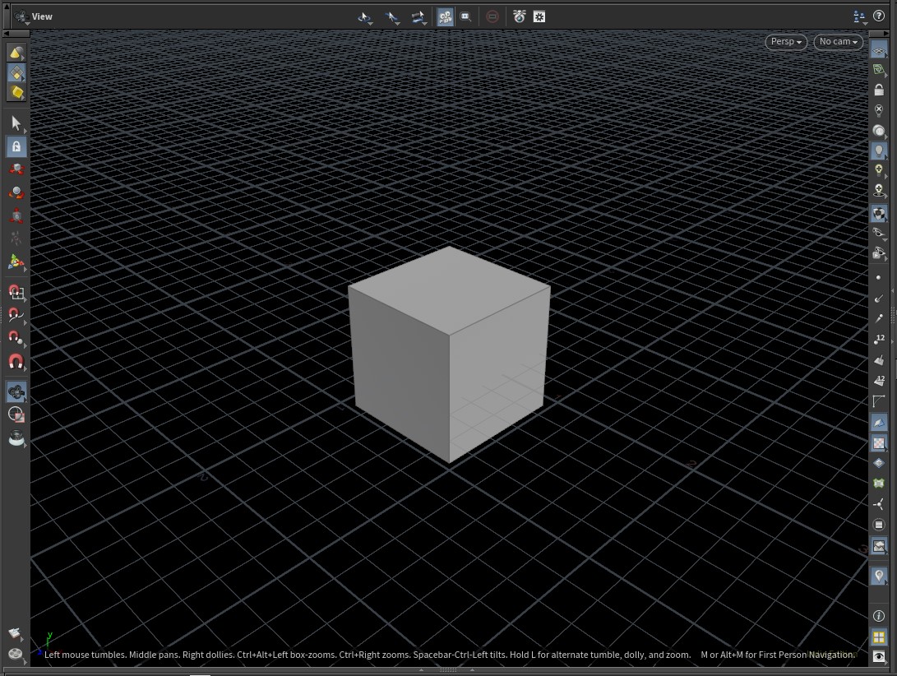This screenshot has width=897, height=676.
Task: Click the green patch display icon
Action: pyautogui.click(x=879, y=483)
